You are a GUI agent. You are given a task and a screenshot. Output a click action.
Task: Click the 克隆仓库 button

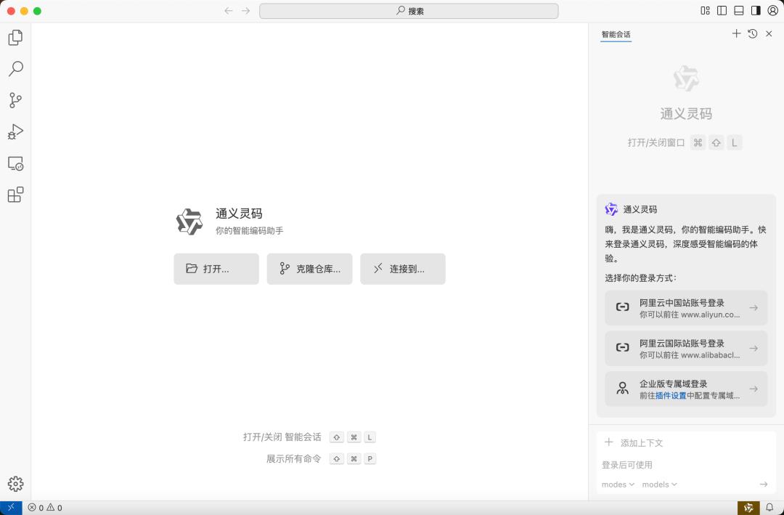tap(309, 269)
